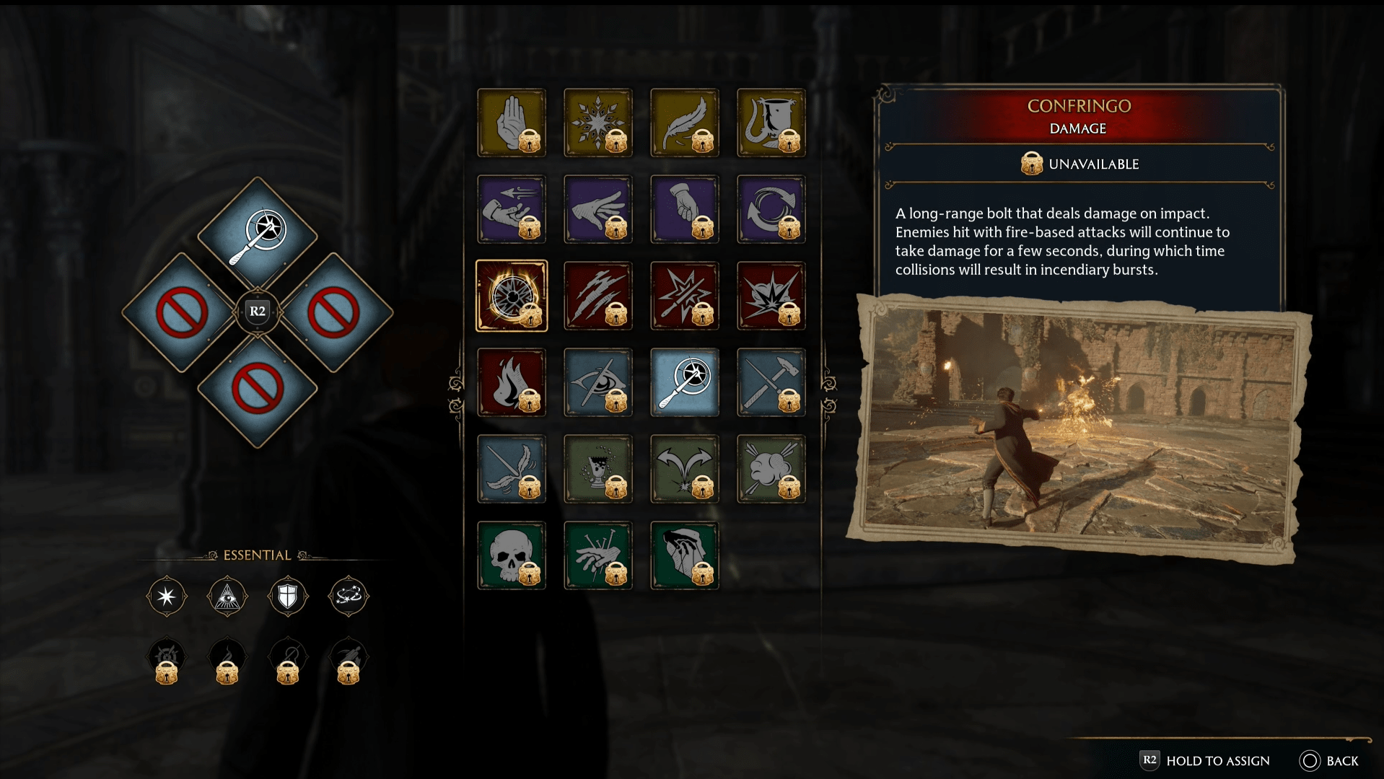Select the circular arrows Transformation spell icon
This screenshot has width=1384, height=779.
tap(771, 209)
